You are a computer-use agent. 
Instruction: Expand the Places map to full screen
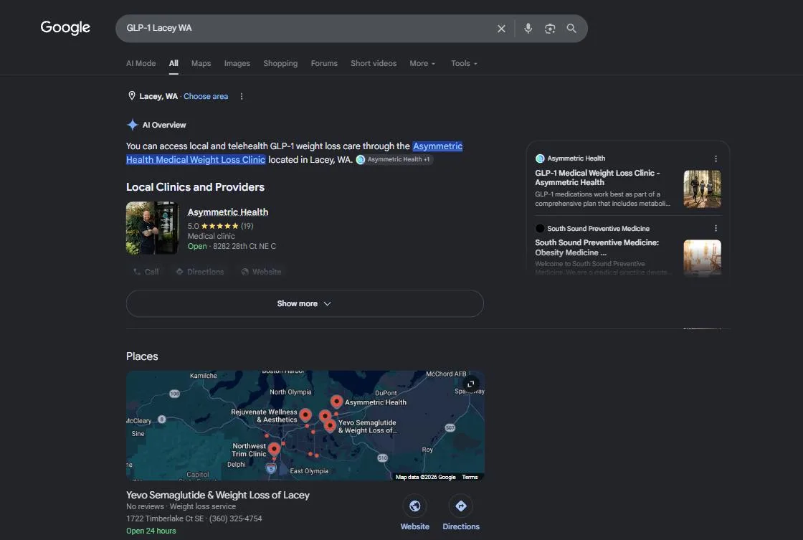[x=470, y=384]
